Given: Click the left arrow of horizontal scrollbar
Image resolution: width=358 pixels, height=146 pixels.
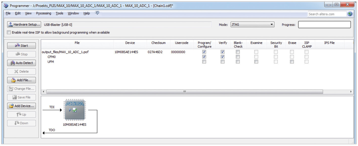Looking at the screenshot, I should 44,92.
